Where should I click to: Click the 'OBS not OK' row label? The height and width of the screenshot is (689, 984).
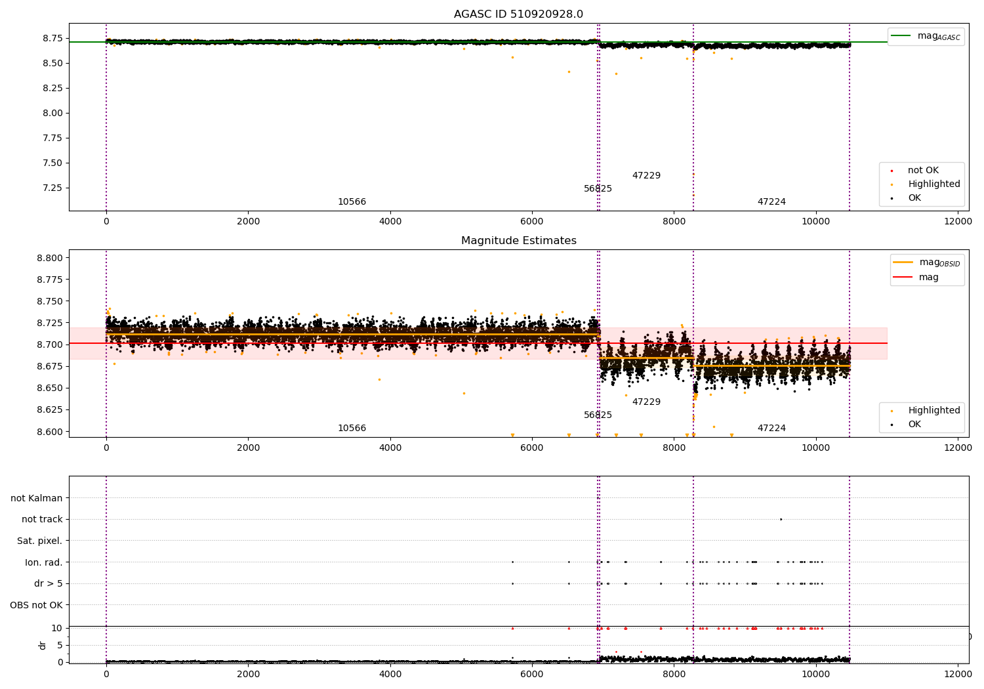point(36,605)
